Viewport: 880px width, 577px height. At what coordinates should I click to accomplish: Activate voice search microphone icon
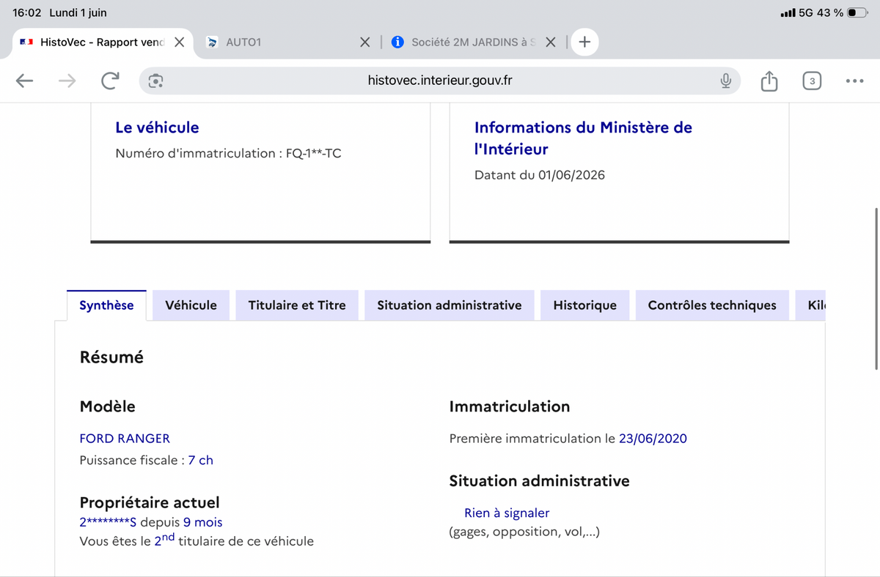[725, 81]
